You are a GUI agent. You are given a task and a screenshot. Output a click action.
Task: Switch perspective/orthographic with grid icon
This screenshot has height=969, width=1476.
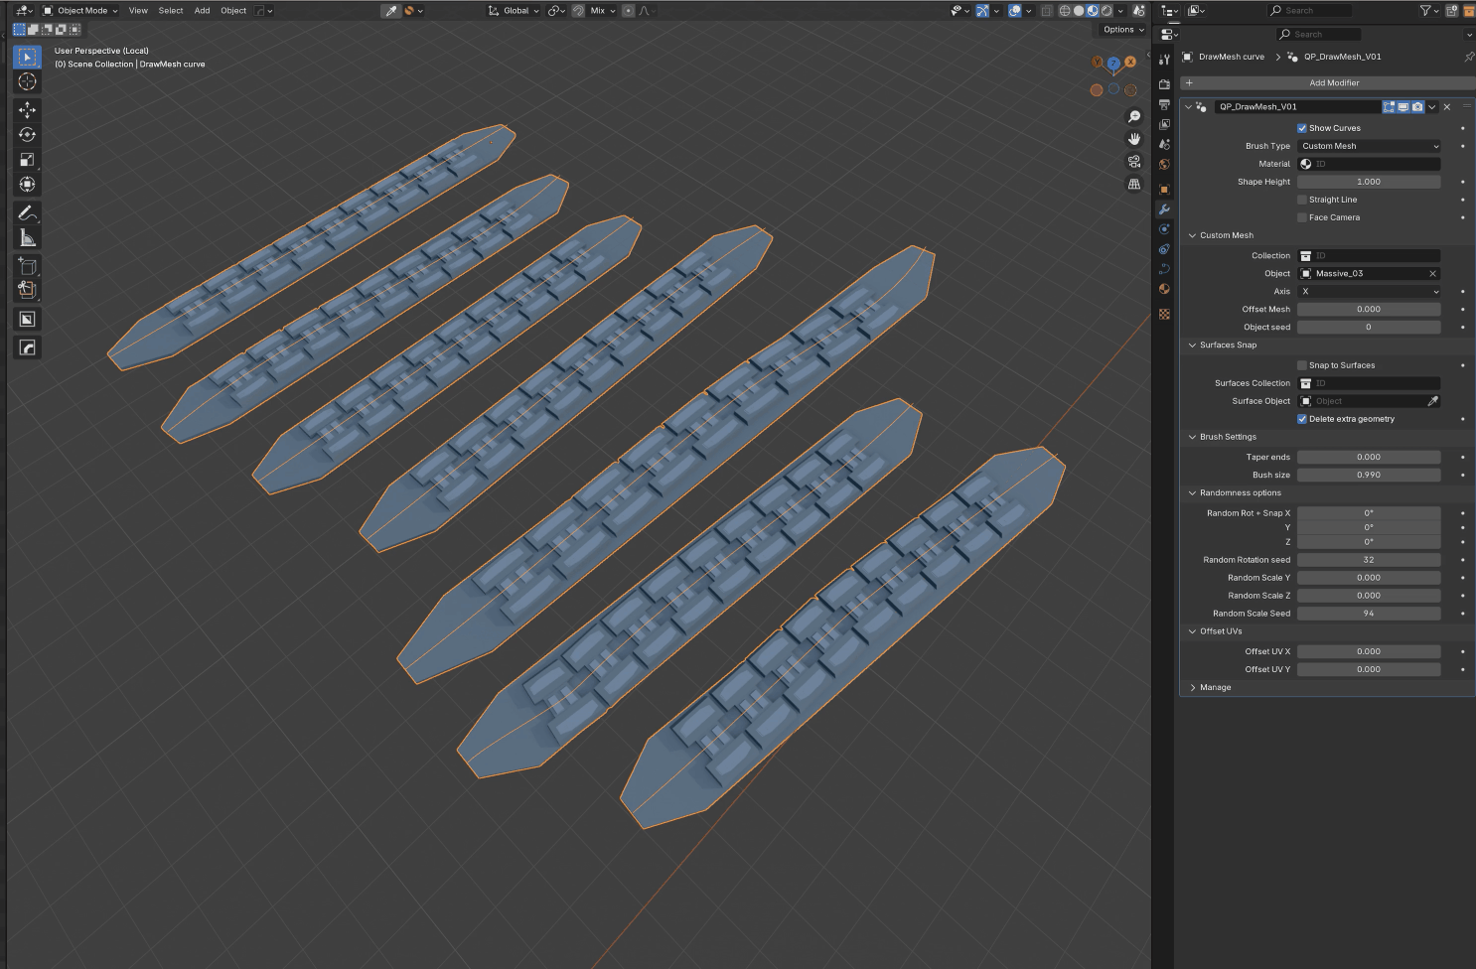pyautogui.click(x=1134, y=184)
